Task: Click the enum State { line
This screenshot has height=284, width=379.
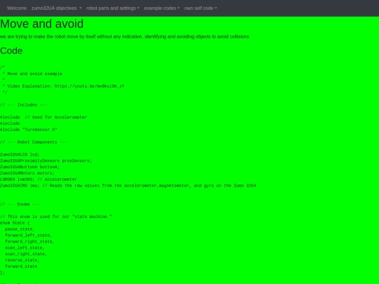Action: click(15, 223)
